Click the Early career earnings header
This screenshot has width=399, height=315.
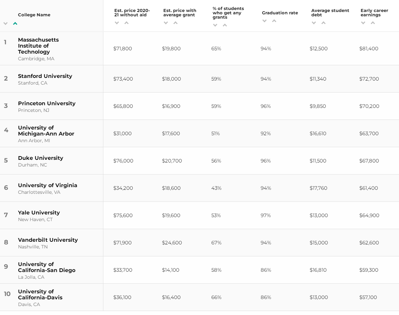(374, 13)
